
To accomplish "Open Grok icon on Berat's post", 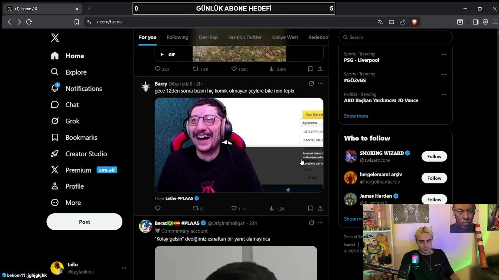I will (x=311, y=223).
